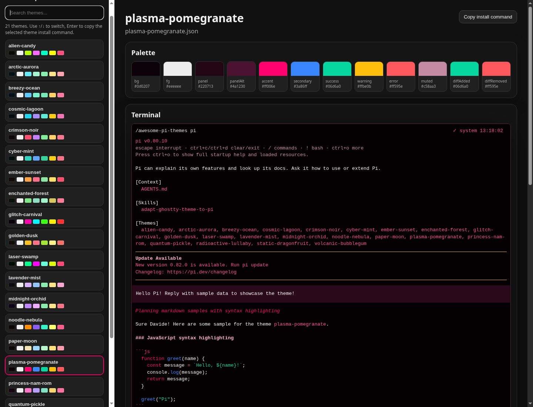Focus the Search themes input field
This screenshot has width=533, height=407.
coord(54,13)
